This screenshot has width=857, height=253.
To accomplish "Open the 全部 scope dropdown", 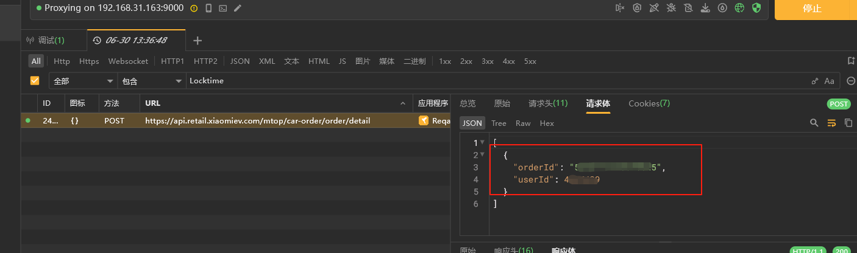I will coord(84,80).
